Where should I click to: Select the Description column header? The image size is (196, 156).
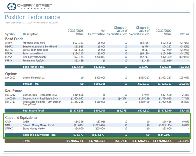30,34
